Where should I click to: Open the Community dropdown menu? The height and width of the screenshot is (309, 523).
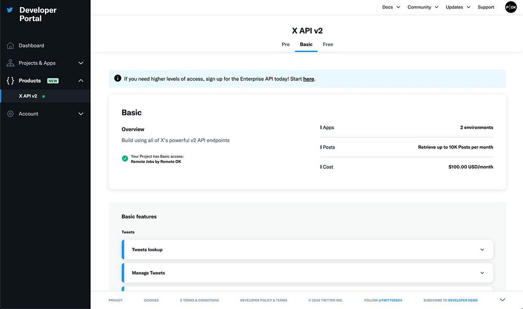[x=423, y=7]
